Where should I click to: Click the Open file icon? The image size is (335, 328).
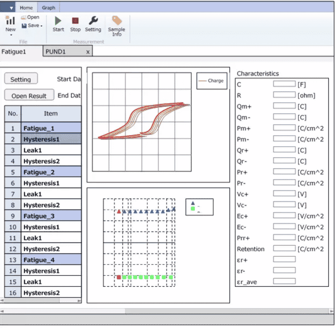[x=24, y=18]
